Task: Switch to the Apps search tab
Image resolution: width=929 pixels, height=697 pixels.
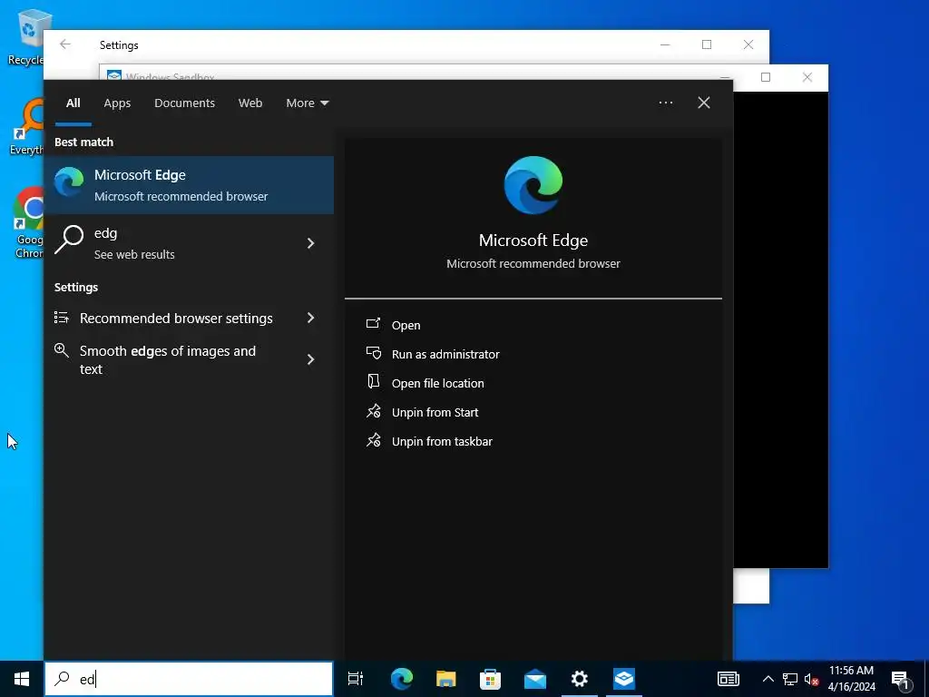Action: point(117,103)
